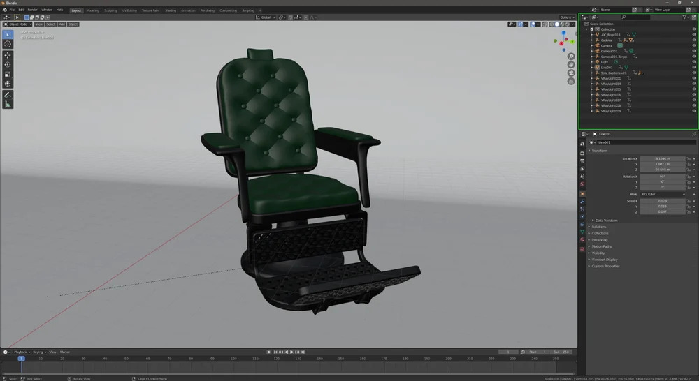Open the Texture properties checker tab
Viewport: 699px width, 381px height.
click(x=582, y=249)
